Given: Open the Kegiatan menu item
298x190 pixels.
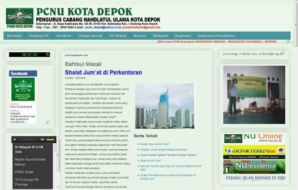Looking at the screenshot, I should click(183, 36).
